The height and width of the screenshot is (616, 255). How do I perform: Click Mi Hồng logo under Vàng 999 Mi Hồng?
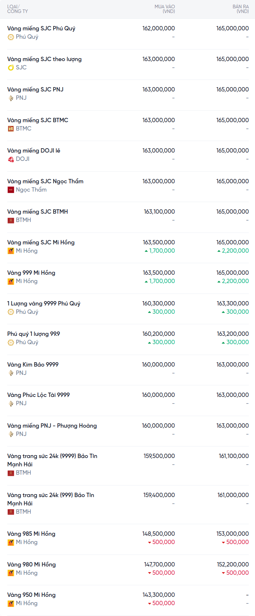pyautogui.click(x=11, y=281)
